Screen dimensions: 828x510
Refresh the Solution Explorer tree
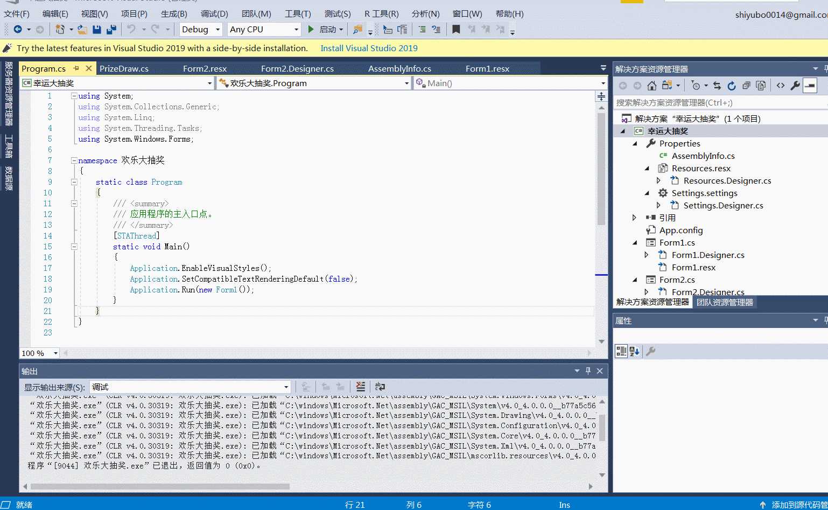[x=731, y=86]
